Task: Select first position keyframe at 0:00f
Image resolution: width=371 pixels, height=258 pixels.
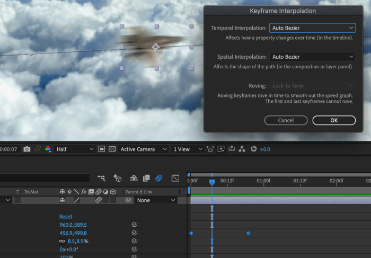Action: click(191, 233)
